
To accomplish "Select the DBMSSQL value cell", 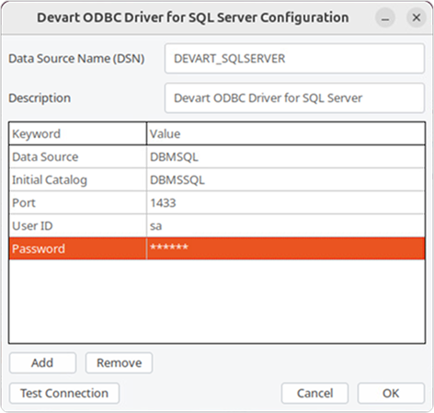I will pyautogui.click(x=286, y=179).
